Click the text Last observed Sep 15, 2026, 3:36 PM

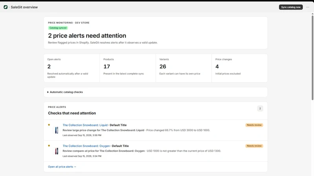point(82,135)
